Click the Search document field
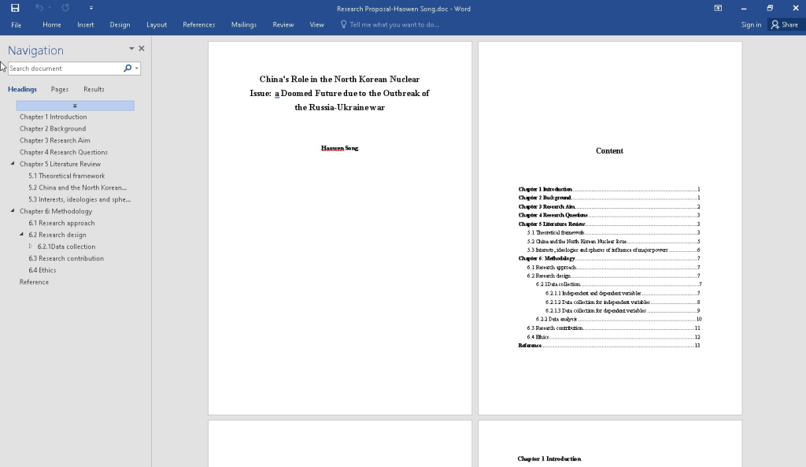 click(65, 69)
